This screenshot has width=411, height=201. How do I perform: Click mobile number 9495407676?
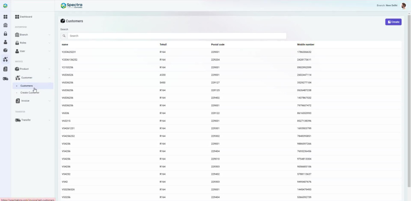304,182
